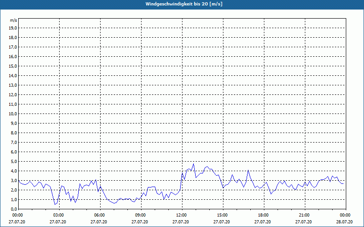This screenshot has height=227, width=364.
Task: Click the 06:00 time axis label
Action: (100, 215)
